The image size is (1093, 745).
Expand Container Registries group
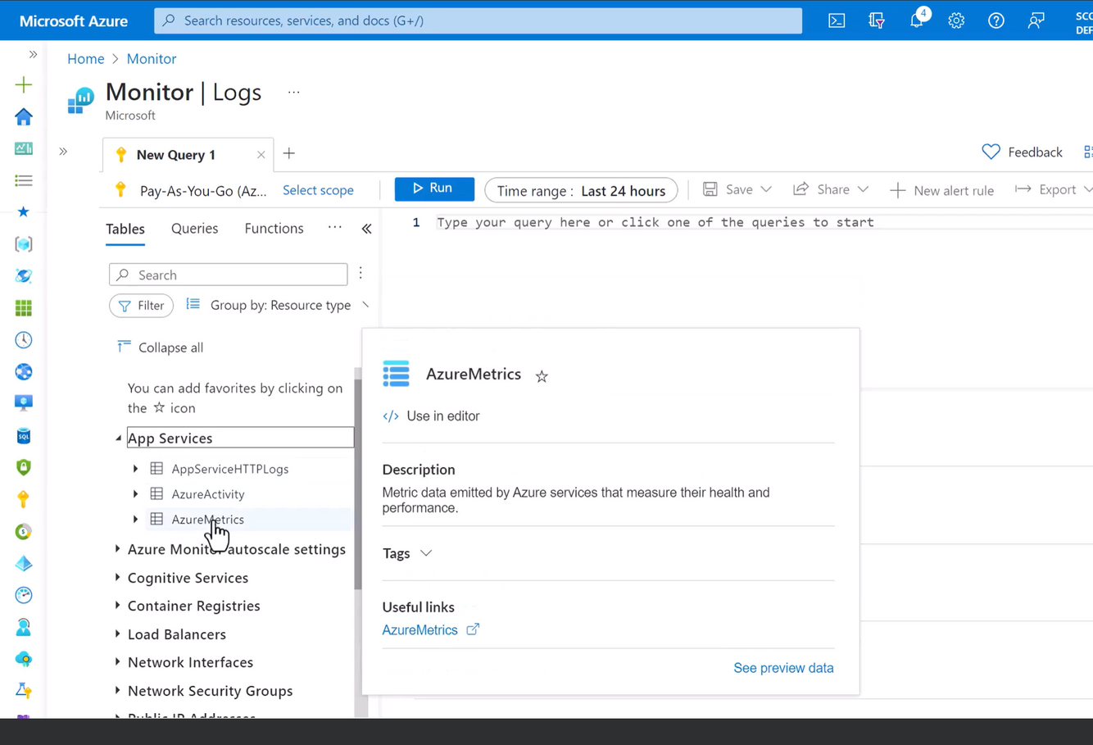118,606
